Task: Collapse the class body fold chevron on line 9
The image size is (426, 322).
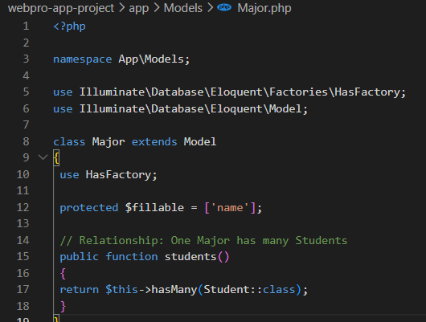Action: [x=43, y=157]
